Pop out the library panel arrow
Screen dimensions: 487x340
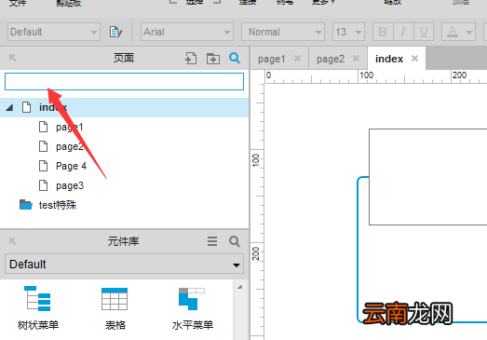click(12, 241)
